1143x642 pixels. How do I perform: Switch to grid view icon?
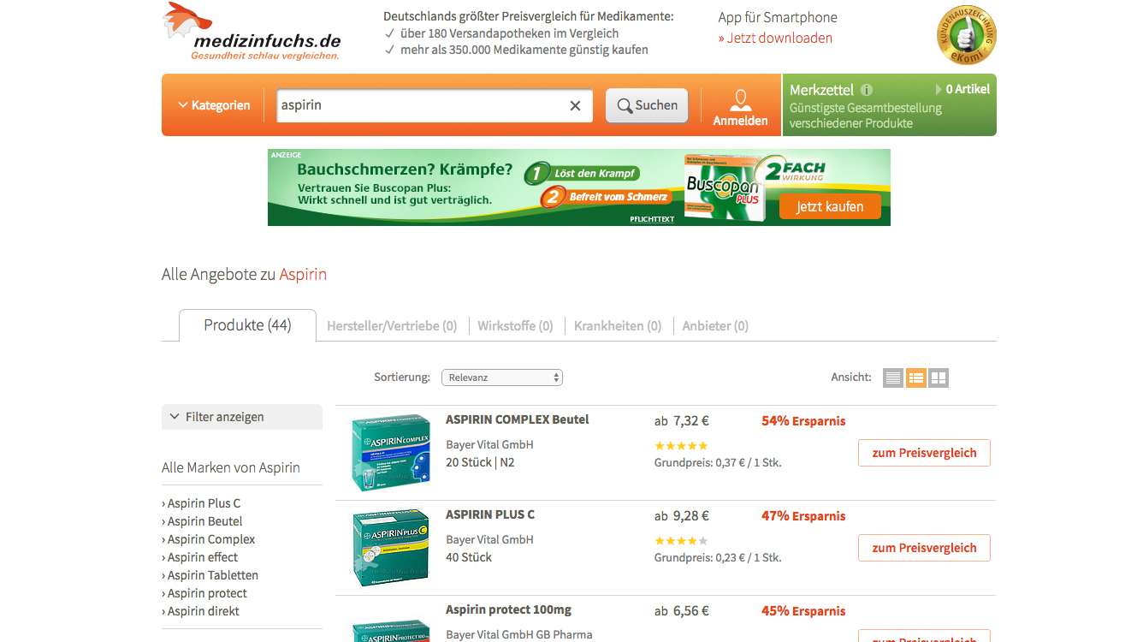coord(939,377)
